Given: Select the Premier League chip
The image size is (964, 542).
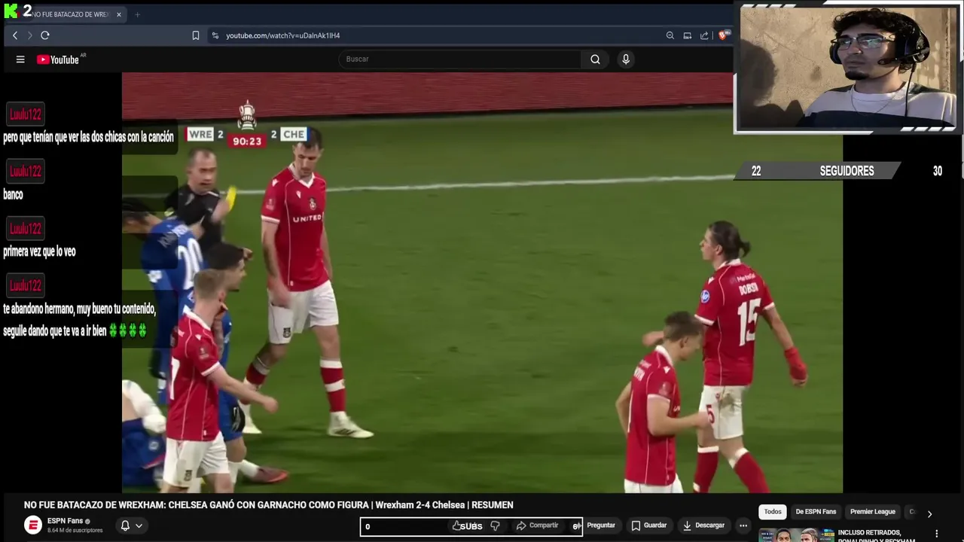Looking at the screenshot, I should pos(873,512).
